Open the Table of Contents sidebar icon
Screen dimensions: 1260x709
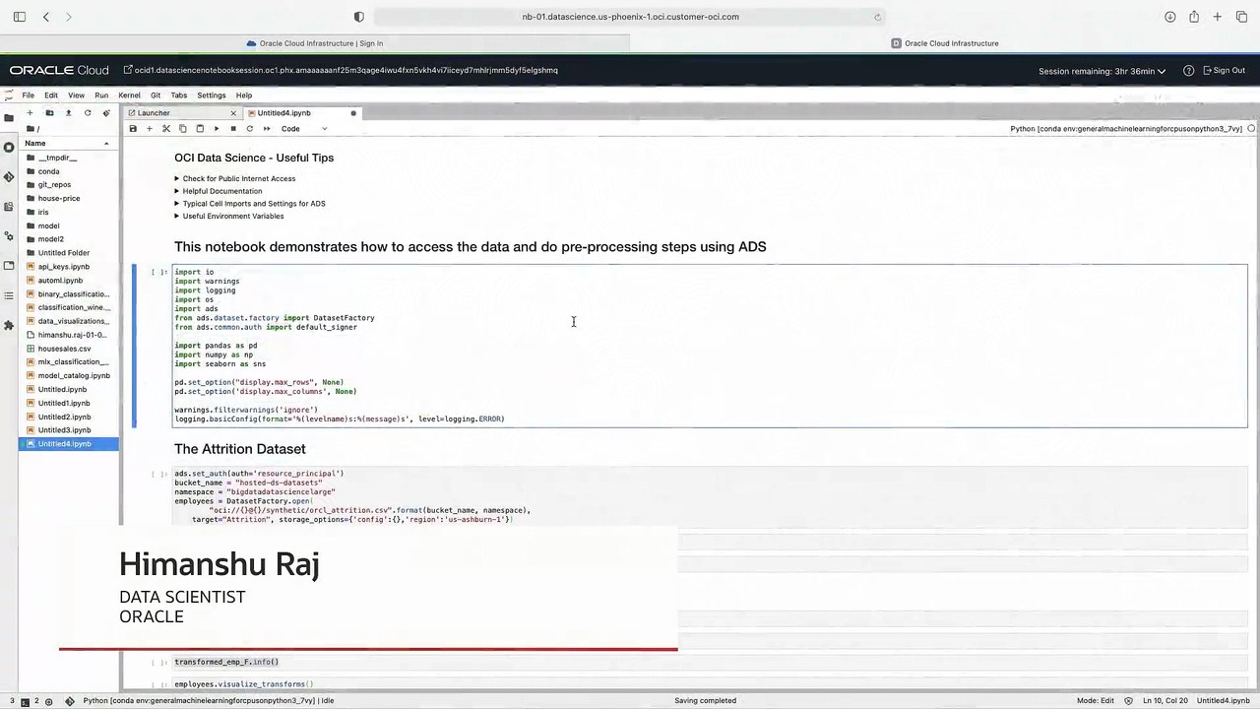[9, 295]
